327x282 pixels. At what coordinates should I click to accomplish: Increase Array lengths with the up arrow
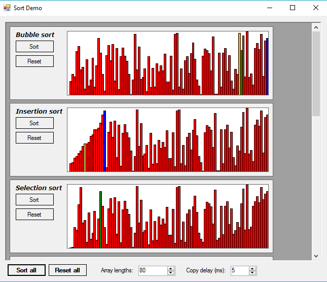171,269
